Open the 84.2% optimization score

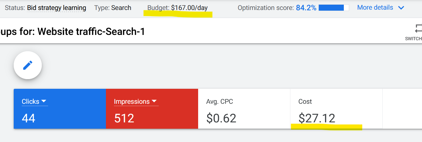(x=306, y=8)
